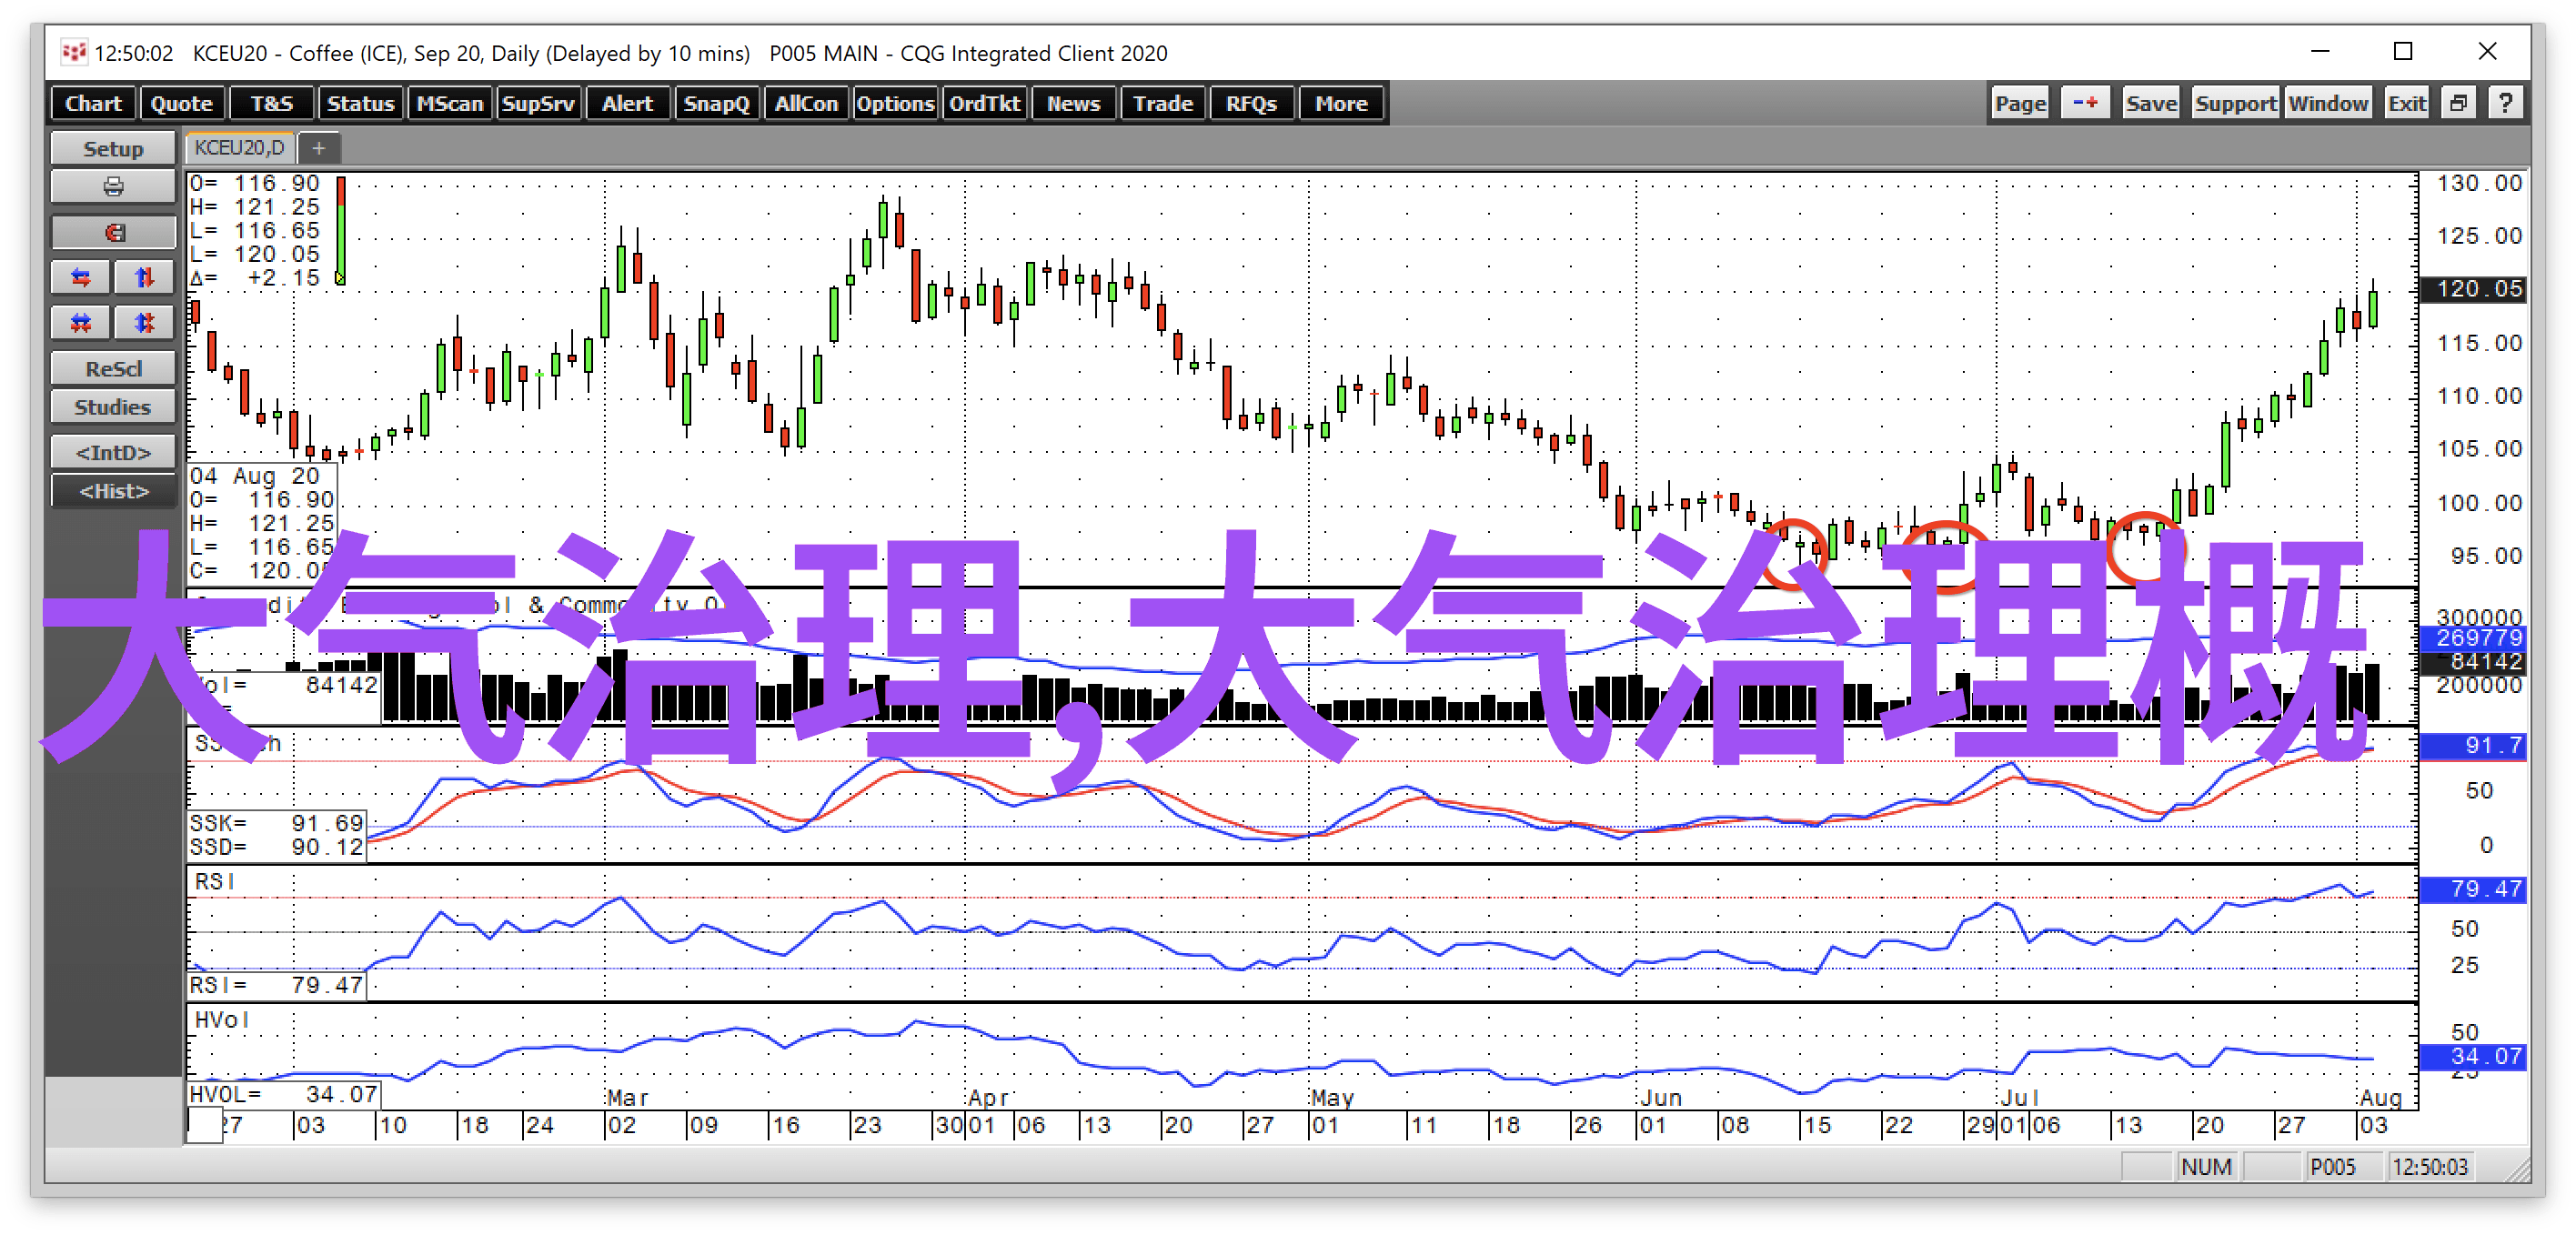Image resolution: width=2576 pixels, height=1235 pixels.
Task: Open the News toolbar button
Action: [1073, 103]
